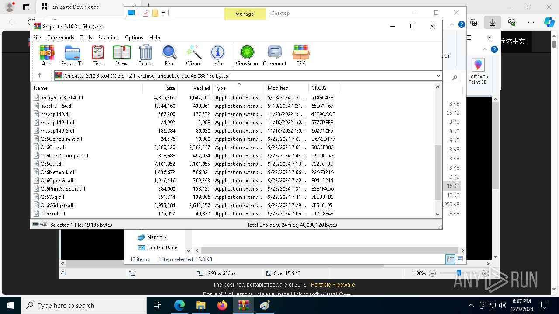Click the Extract To toolbar icon
Screen dimensions: 559x314
click(72, 55)
